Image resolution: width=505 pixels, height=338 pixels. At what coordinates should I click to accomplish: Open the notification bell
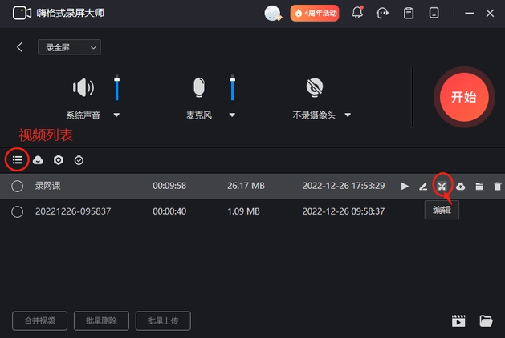pyautogui.click(x=357, y=13)
